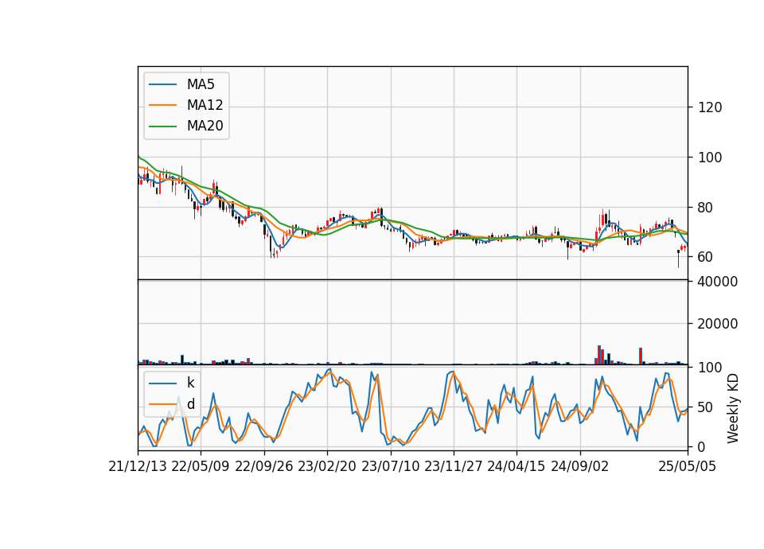The width and height of the screenshot is (764, 549).
Task: Click the 23/07/10 date label
Action: (x=390, y=467)
